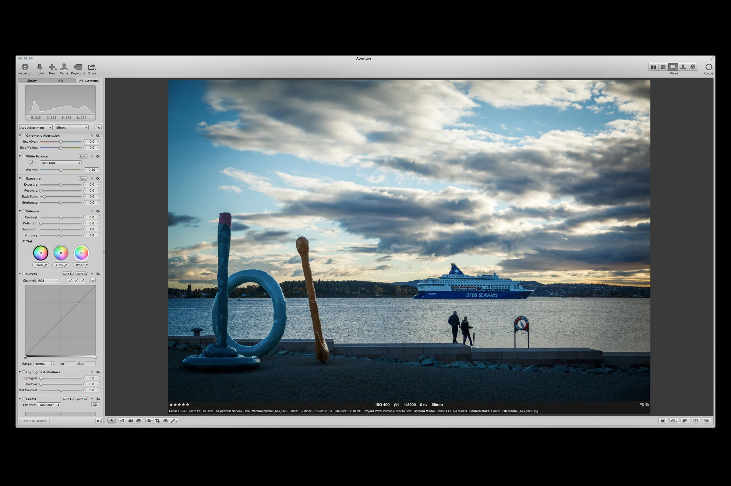
Task: Click the Import icon in the toolbar
Action: point(39,67)
